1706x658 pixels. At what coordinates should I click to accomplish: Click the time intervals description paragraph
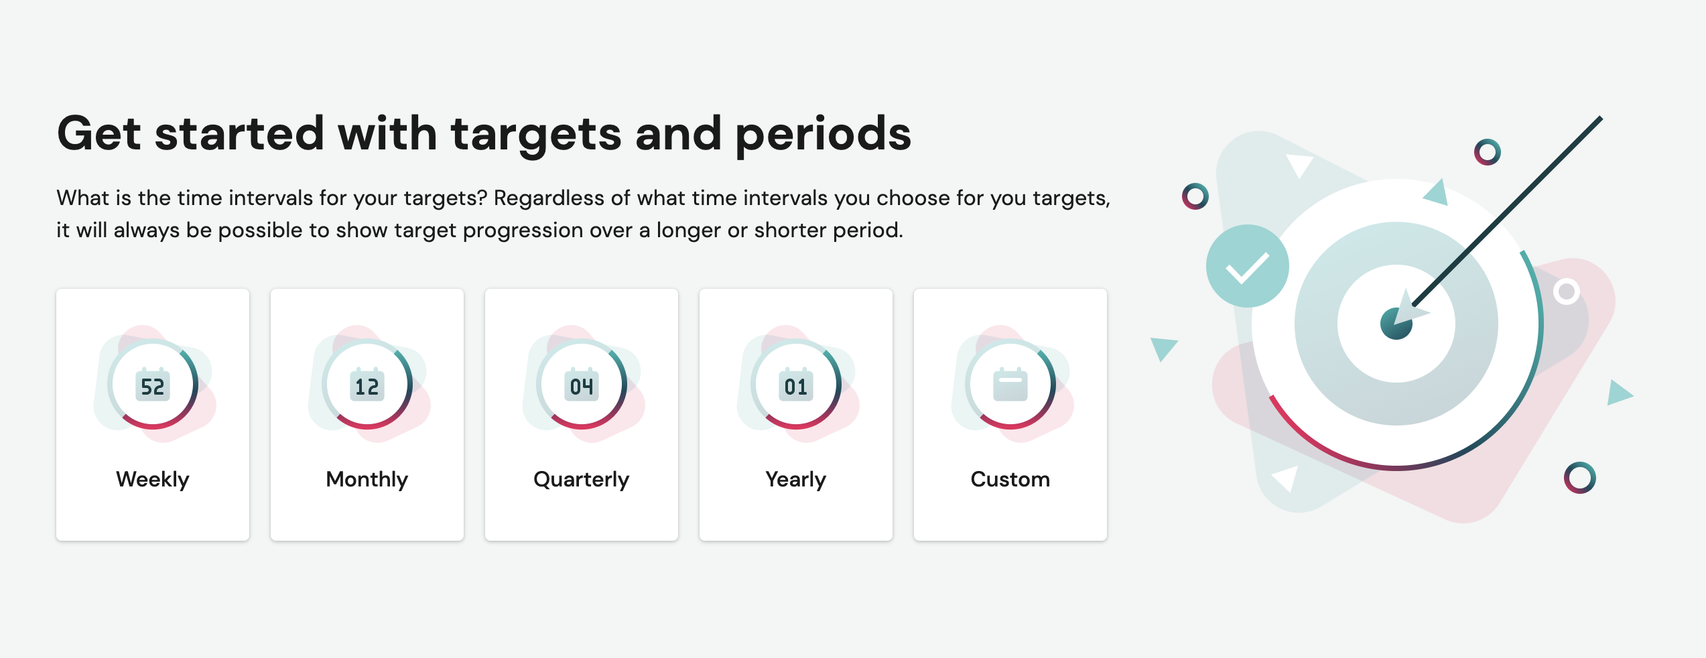(x=583, y=214)
